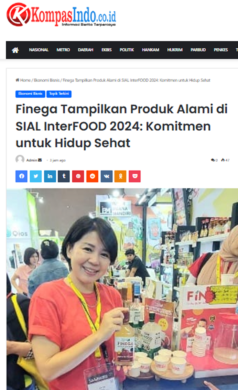Share article on Tumblr
Image resolution: width=238 pixels, height=390 pixels.
pyautogui.click(x=64, y=176)
